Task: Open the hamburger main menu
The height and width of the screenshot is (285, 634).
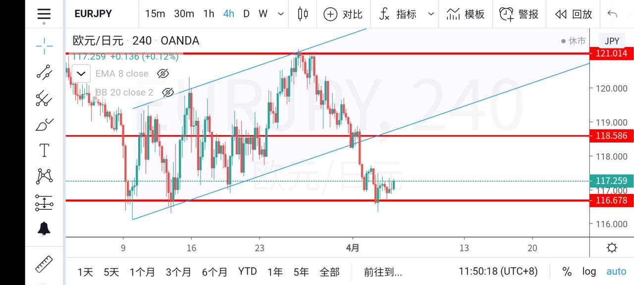Action: click(44, 14)
